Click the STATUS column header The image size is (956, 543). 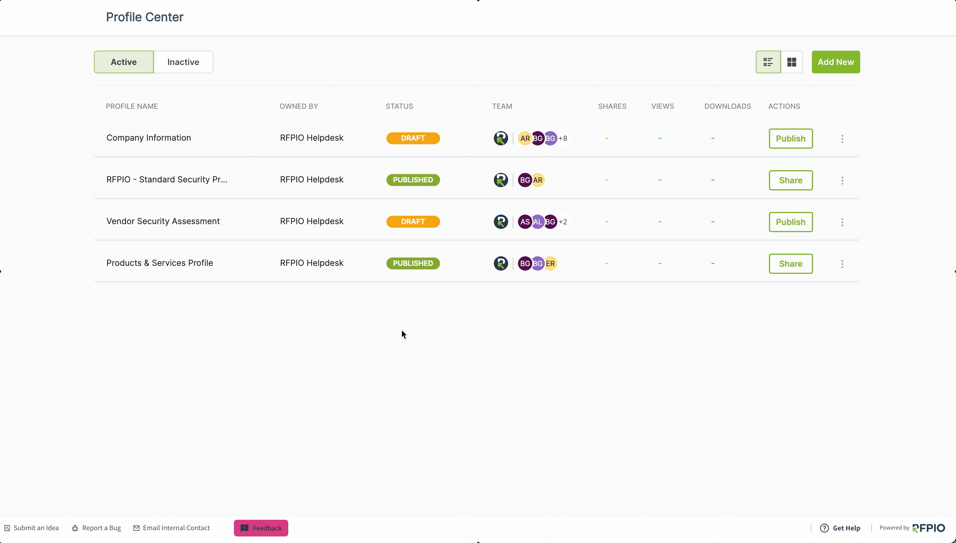pos(400,106)
